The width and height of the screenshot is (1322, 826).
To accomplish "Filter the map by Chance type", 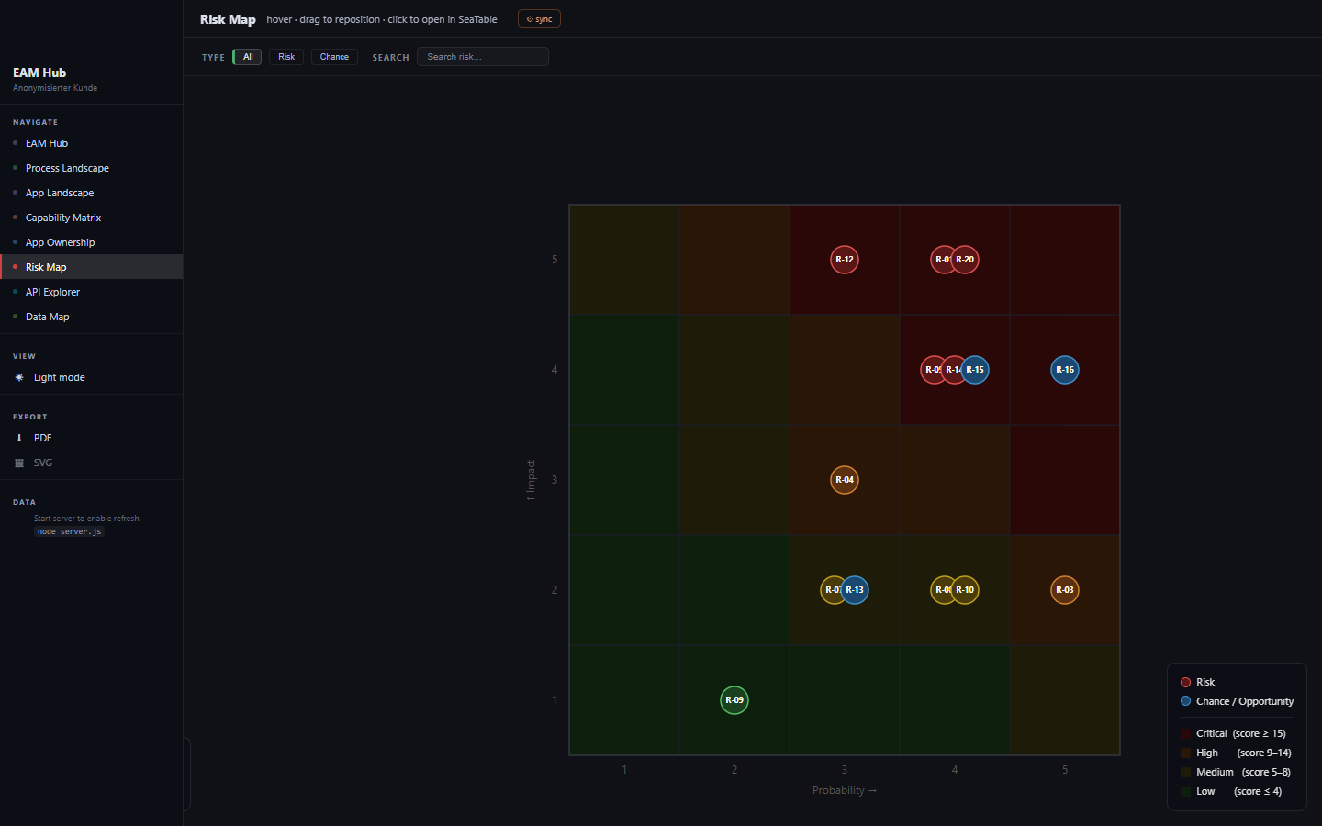I will (x=334, y=57).
